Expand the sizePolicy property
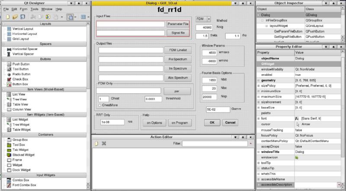Screen dimensions: 346x191 [258, 86]
